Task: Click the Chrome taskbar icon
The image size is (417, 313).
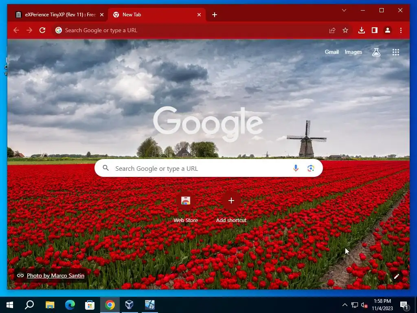Action: pos(110,305)
